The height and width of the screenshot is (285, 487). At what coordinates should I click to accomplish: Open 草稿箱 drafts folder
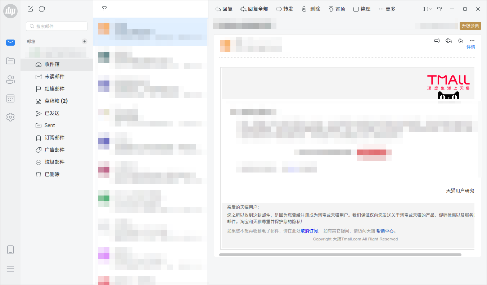(x=57, y=101)
